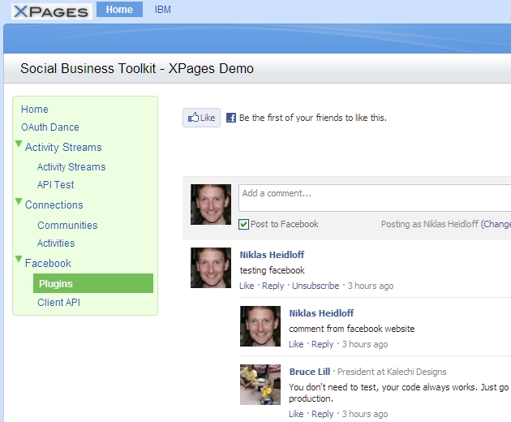Click the Change link next to Posting as
The width and height of the screenshot is (511, 422).
click(x=496, y=224)
